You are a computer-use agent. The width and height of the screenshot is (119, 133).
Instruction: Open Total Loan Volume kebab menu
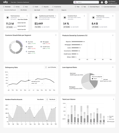click(113, 99)
